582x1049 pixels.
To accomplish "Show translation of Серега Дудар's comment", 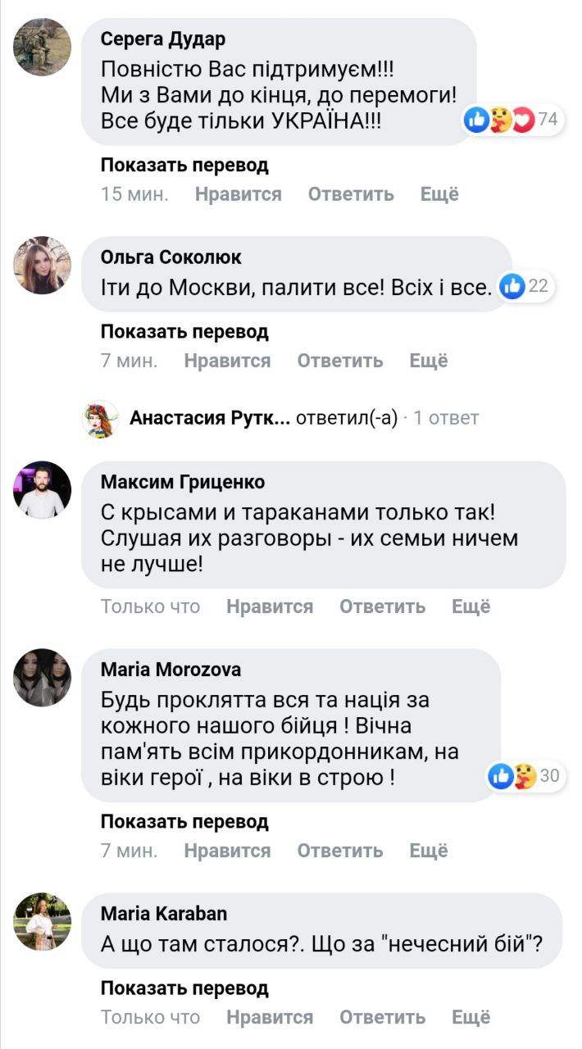I will point(184,166).
